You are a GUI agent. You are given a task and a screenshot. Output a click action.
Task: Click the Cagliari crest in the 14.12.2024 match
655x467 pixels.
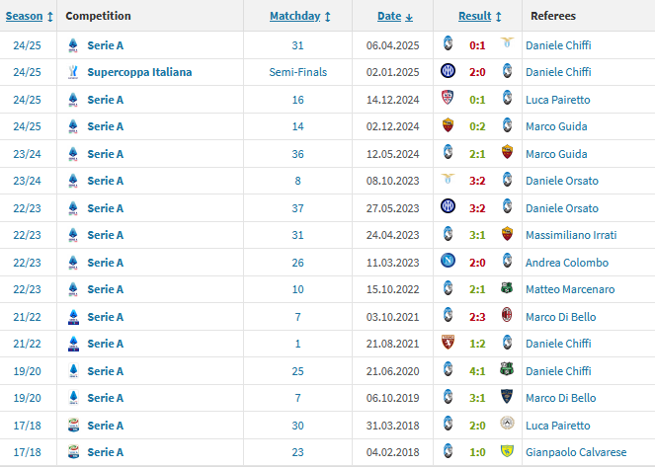(x=448, y=100)
